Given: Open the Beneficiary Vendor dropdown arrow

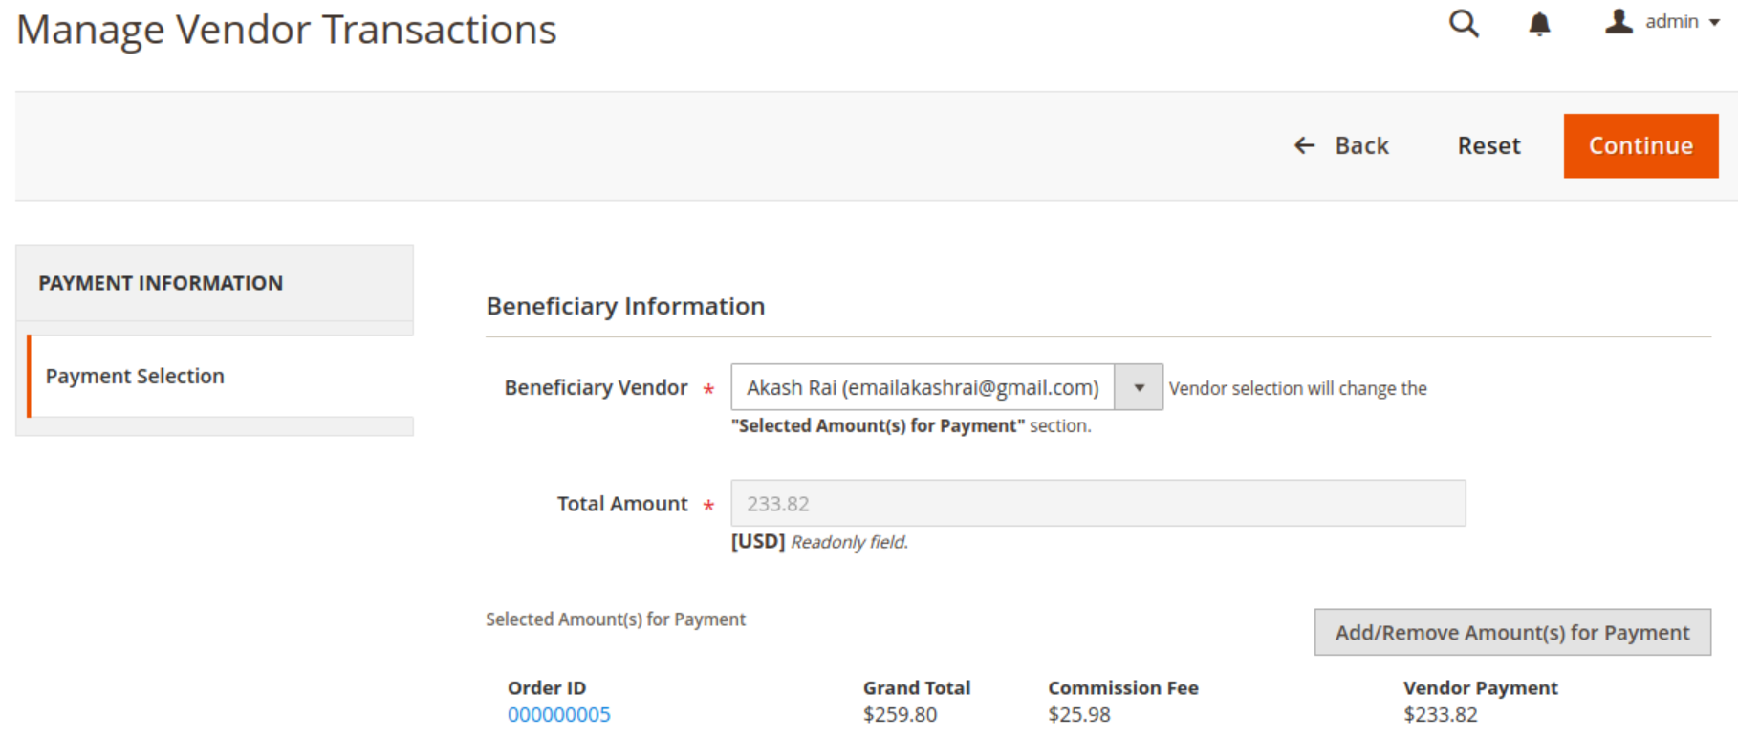Looking at the screenshot, I should click(x=1139, y=387).
